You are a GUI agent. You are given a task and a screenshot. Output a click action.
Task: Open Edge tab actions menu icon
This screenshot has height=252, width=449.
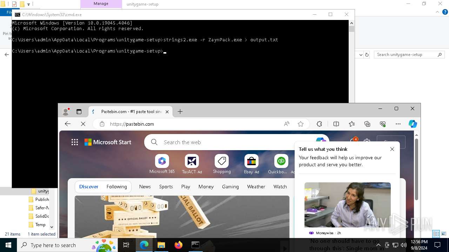tap(79, 112)
